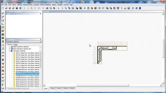
Task: Click the top pencil tool in left sidebar
Action: (x=3, y=13)
